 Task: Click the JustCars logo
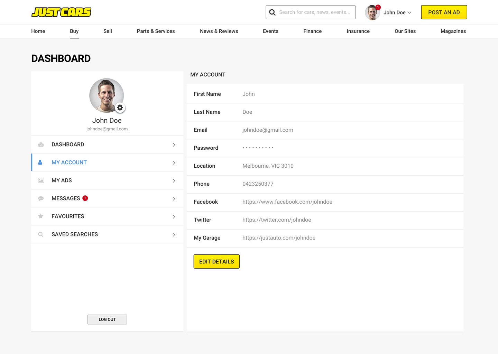coord(61,12)
